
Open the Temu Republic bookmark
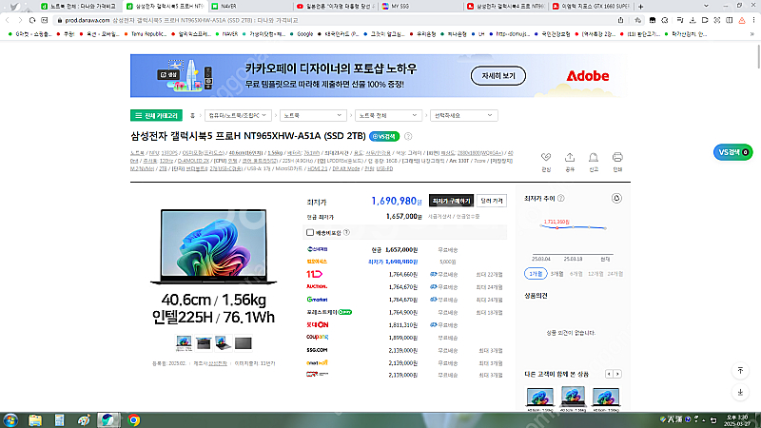pos(146,34)
